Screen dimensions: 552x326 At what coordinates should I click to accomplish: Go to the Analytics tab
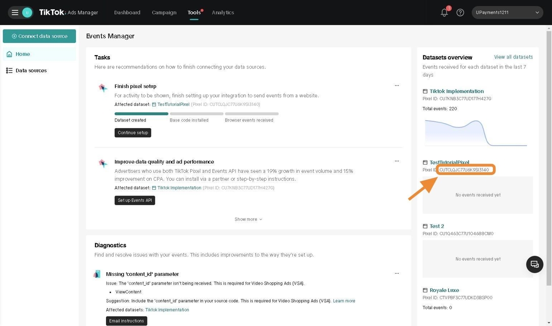click(223, 13)
